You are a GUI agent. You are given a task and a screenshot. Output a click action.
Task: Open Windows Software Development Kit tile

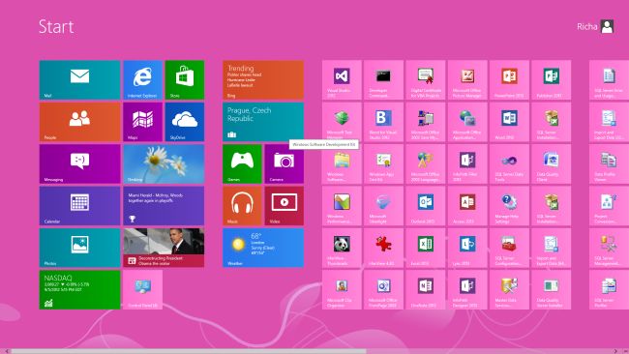click(x=342, y=163)
